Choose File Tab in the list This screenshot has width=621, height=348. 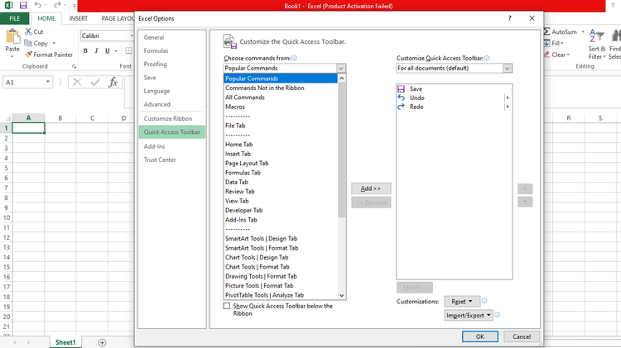pyautogui.click(x=281, y=126)
